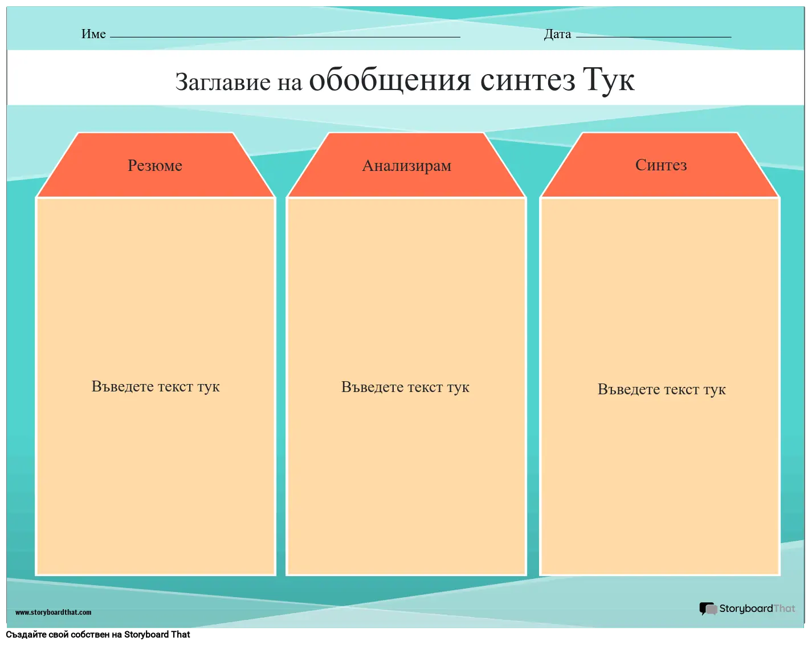
Task: Click the gray "That" part of the logo
Action: click(x=785, y=609)
